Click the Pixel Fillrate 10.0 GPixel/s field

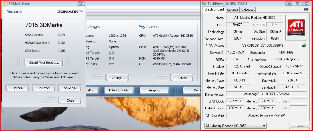239,73
